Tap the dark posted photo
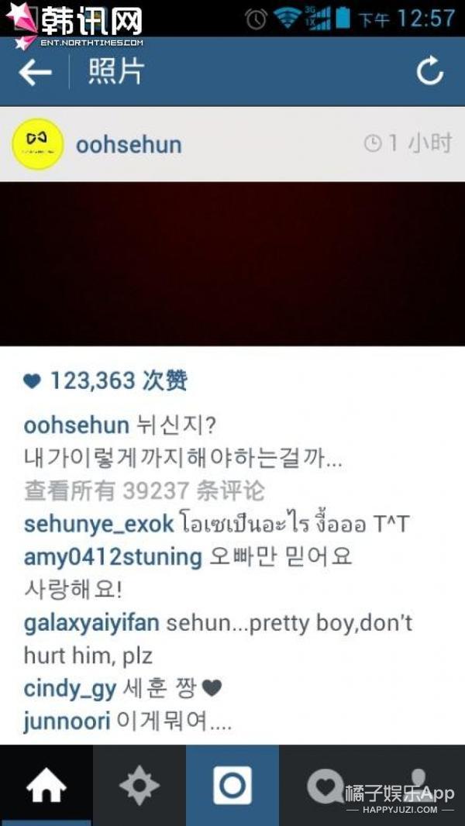 pyautogui.click(x=232, y=264)
